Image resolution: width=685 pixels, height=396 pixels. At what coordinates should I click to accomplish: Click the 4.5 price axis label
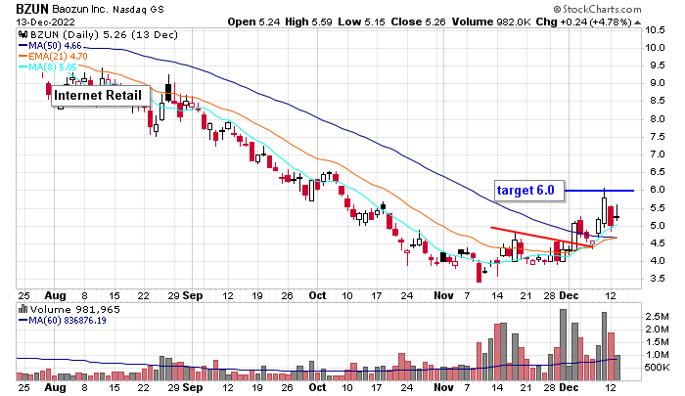(x=658, y=243)
